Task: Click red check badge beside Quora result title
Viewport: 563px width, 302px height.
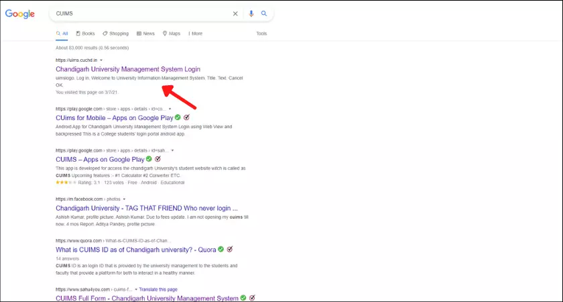Action: [229, 249]
